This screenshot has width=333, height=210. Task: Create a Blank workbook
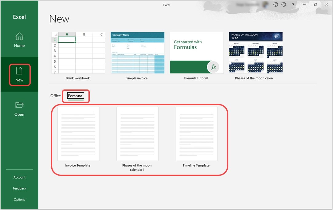point(78,53)
